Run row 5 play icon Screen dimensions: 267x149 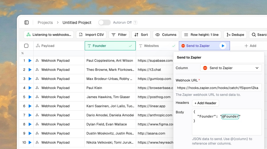(30, 97)
